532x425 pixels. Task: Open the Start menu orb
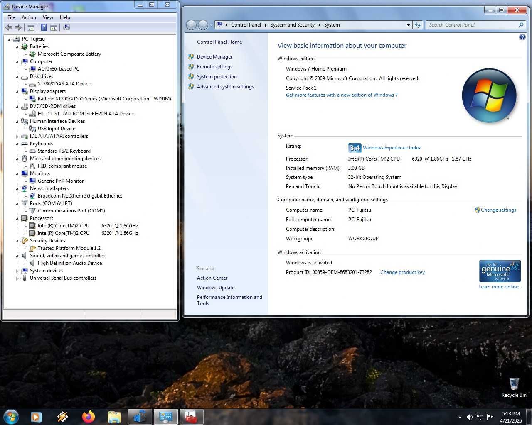click(11, 417)
